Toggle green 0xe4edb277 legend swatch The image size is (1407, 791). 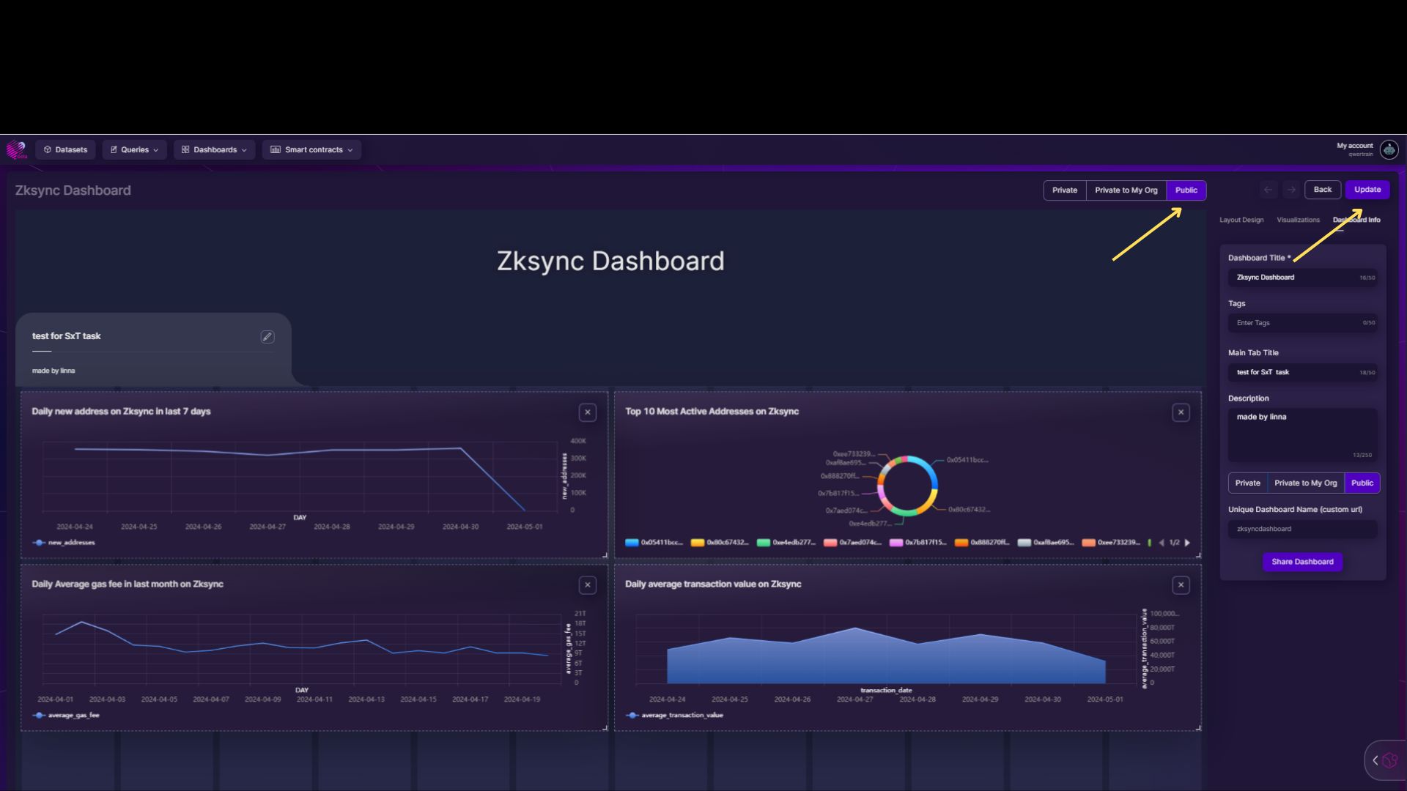pos(764,543)
